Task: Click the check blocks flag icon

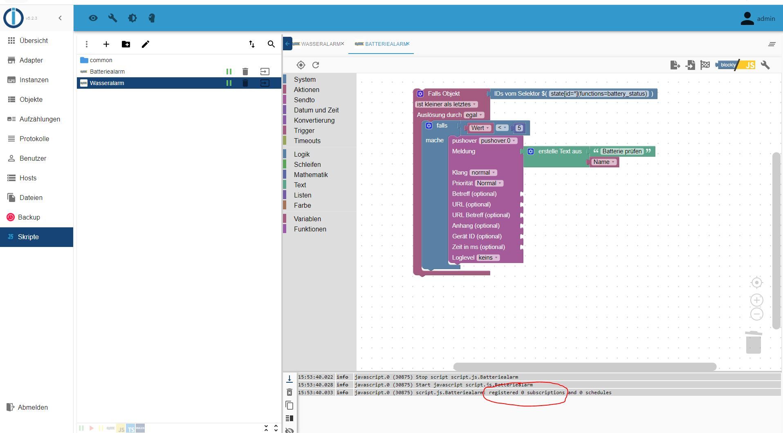Action: point(705,65)
